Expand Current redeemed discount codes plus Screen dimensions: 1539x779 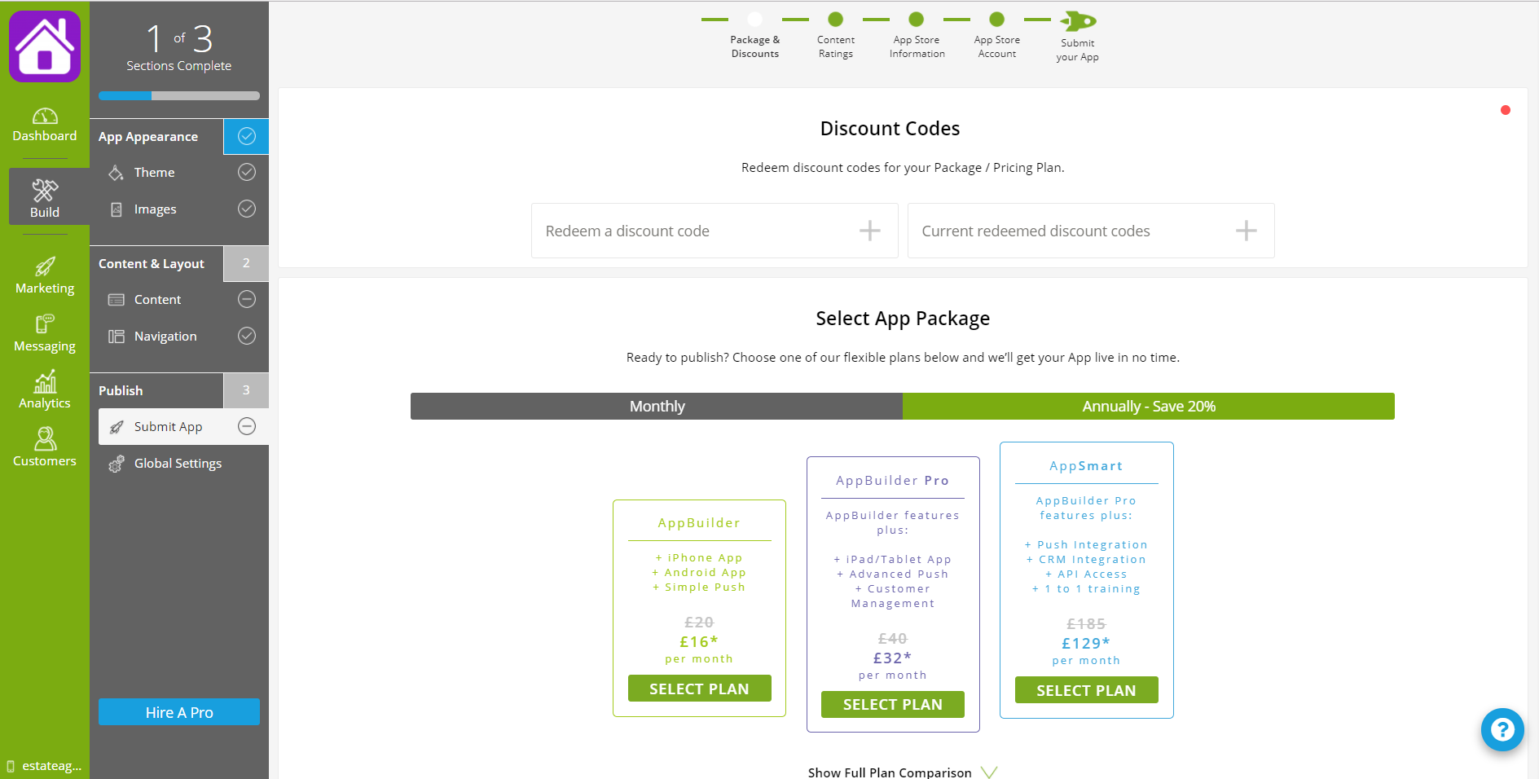coord(1247,231)
